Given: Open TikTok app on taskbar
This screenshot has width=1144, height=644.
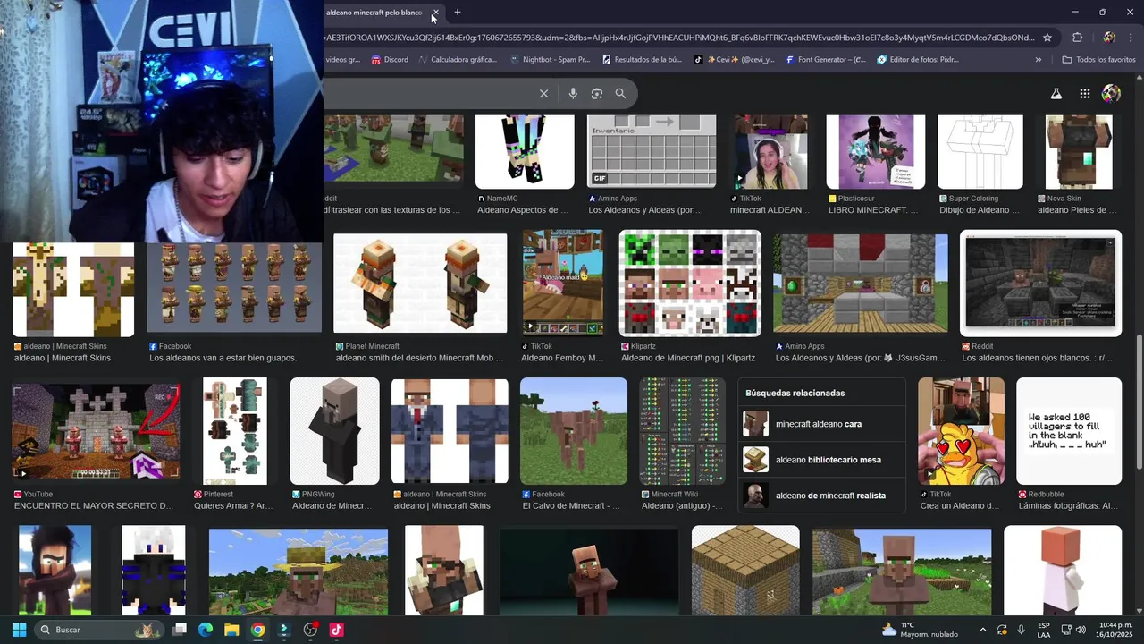Looking at the screenshot, I should [336, 630].
